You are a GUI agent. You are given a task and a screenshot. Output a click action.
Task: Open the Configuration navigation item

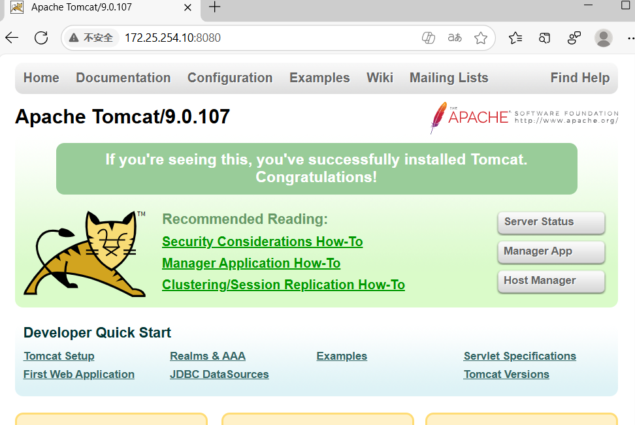(x=229, y=78)
